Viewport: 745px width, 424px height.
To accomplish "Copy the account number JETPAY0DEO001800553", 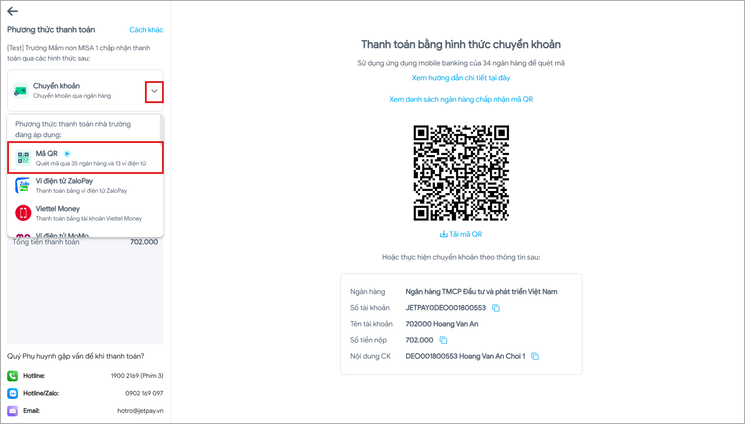I will click(x=496, y=308).
